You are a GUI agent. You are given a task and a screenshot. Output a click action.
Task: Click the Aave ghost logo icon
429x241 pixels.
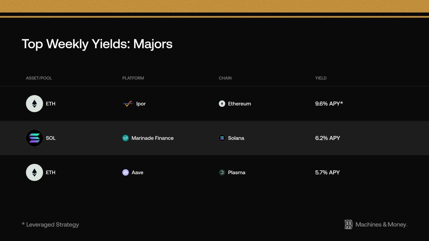click(x=125, y=172)
